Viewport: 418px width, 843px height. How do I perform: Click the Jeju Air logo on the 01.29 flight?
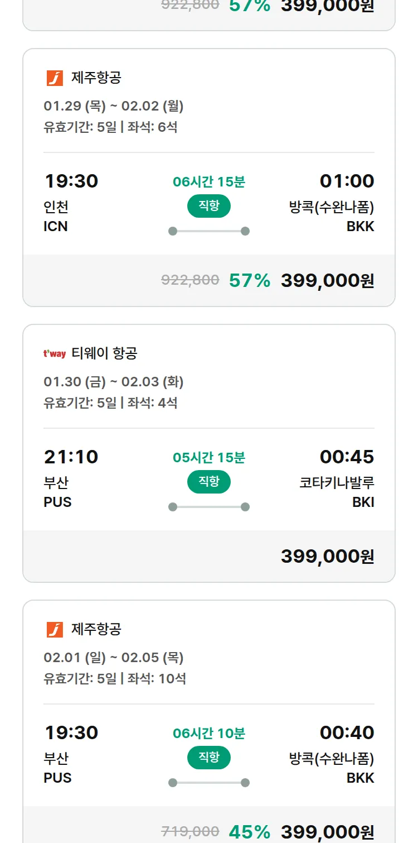pyautogui.click(x=55, y=78)
